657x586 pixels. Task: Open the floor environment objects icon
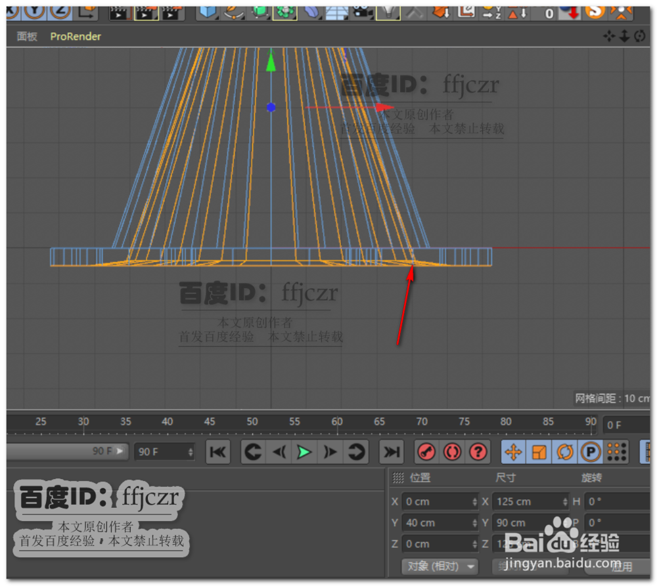coord(336,12)
